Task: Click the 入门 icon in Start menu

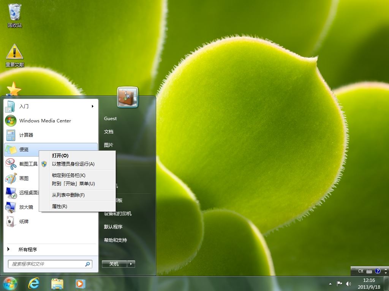Action: coord(10,106)
